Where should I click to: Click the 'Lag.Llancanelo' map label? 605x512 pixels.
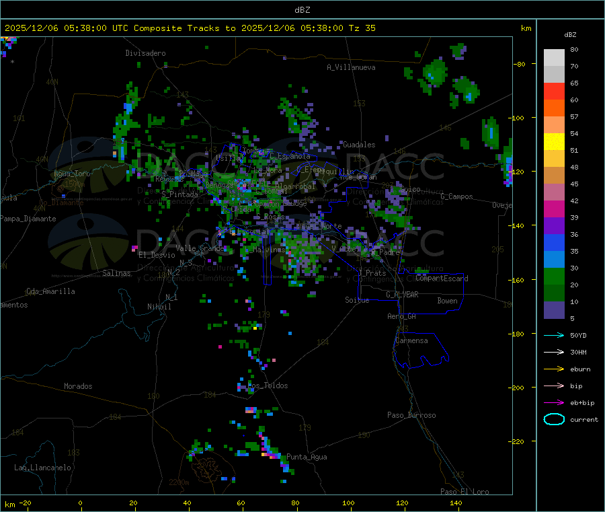click(42, 468)
